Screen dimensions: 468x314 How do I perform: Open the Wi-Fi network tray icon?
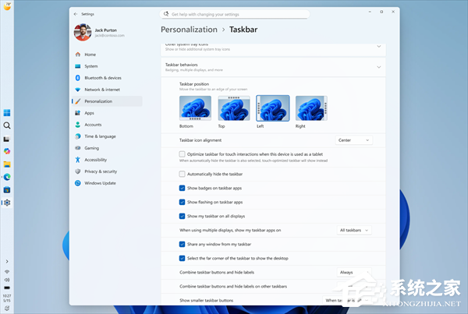click(7, 272)
